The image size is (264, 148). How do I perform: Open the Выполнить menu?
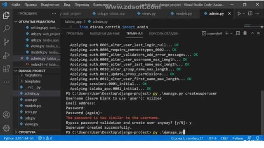pyautogui.click(x=102, y=5)
